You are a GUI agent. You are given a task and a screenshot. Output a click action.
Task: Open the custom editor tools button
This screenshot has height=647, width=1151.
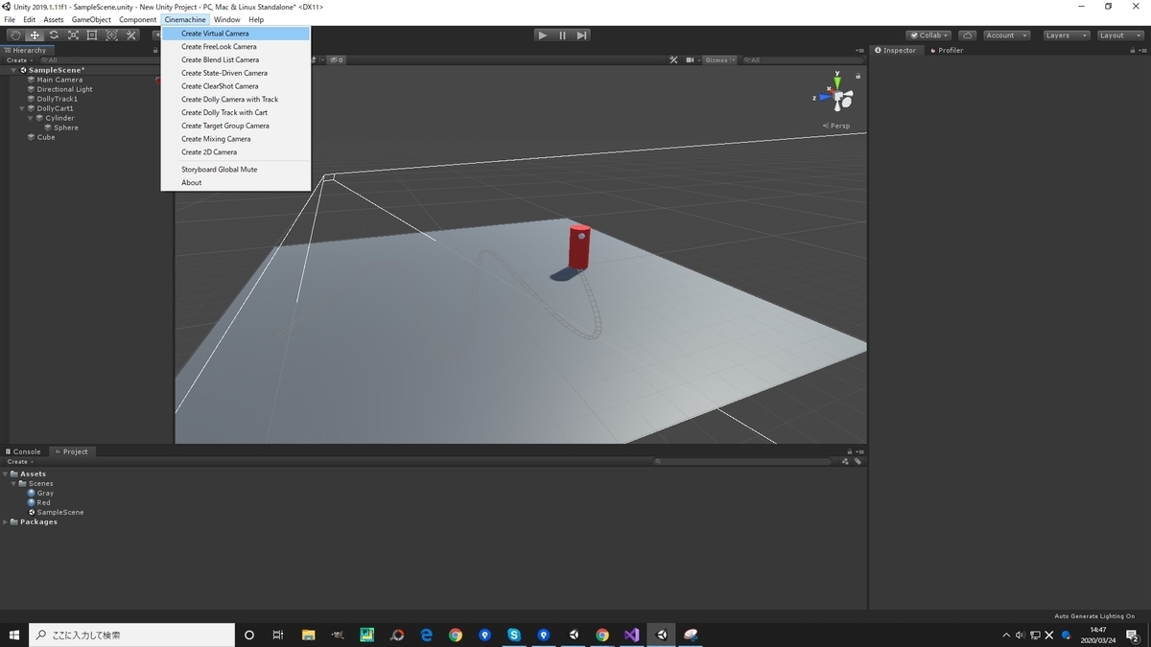coord(131,35)
